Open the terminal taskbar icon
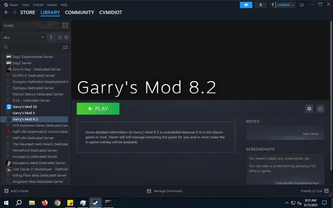Screen dimensions: 333x208 click(108, 203)
